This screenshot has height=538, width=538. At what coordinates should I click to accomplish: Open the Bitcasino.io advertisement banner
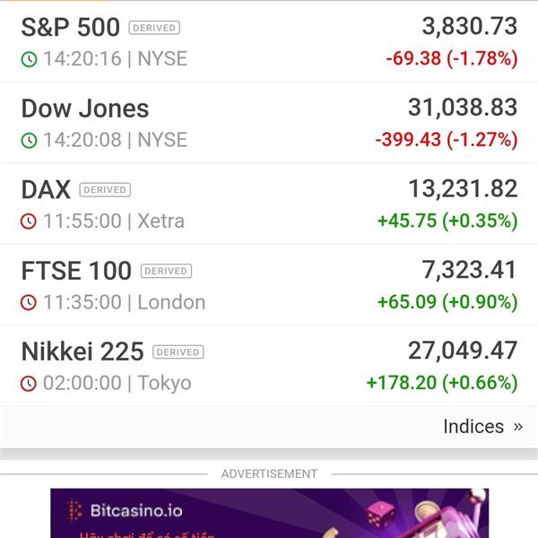click(x=269, y=513)
